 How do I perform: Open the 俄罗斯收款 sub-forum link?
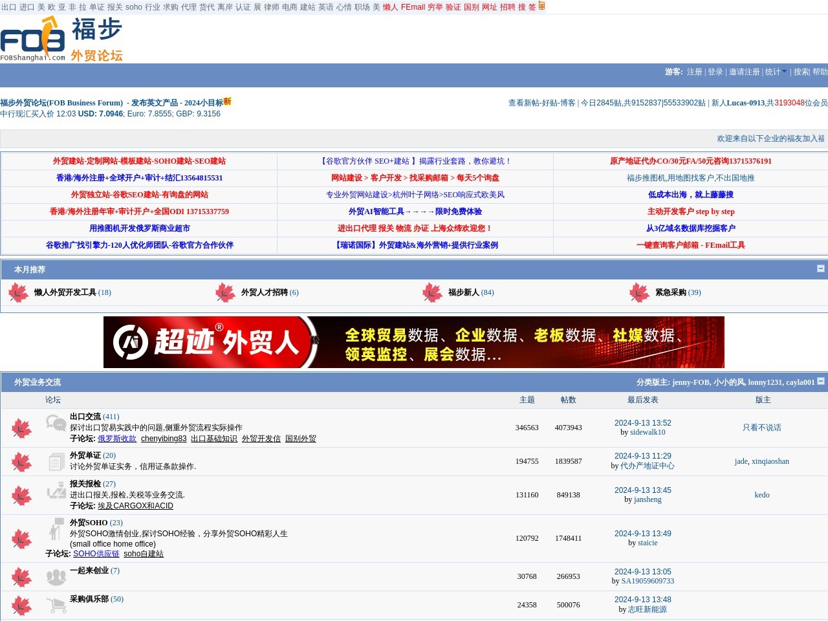point(118,439)
